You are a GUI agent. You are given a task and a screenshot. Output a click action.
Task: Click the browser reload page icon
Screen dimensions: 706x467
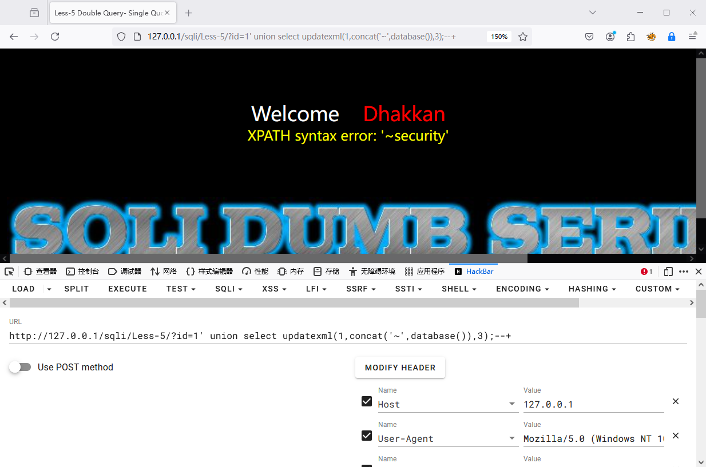coord(55,37)
